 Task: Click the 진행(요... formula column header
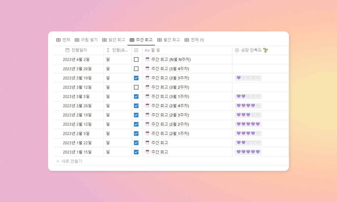117,50
